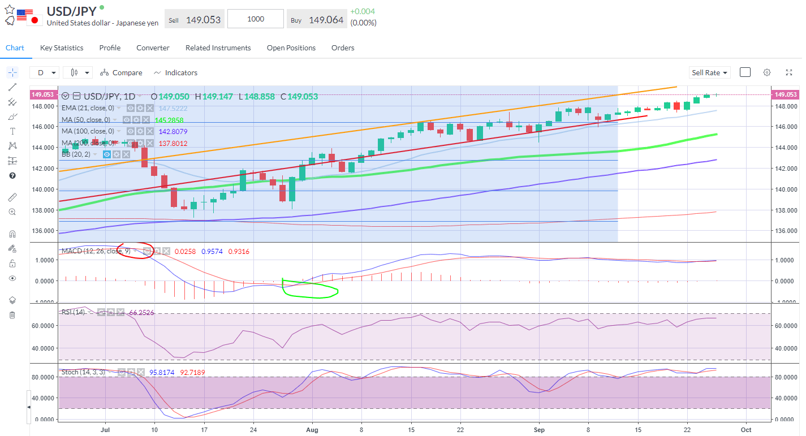Toggle lock all drawing tools
Image resolution: width=806 pixels, height=436 pixels.
coord(12,263)
